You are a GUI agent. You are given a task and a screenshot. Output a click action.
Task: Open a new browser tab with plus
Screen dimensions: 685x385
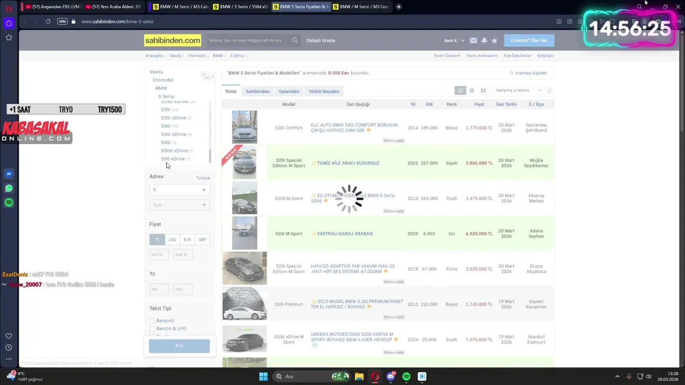[x=399, y=7]
